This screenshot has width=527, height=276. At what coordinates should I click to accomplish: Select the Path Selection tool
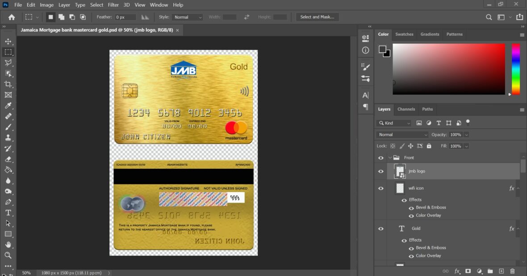click(x=8, y=223)
